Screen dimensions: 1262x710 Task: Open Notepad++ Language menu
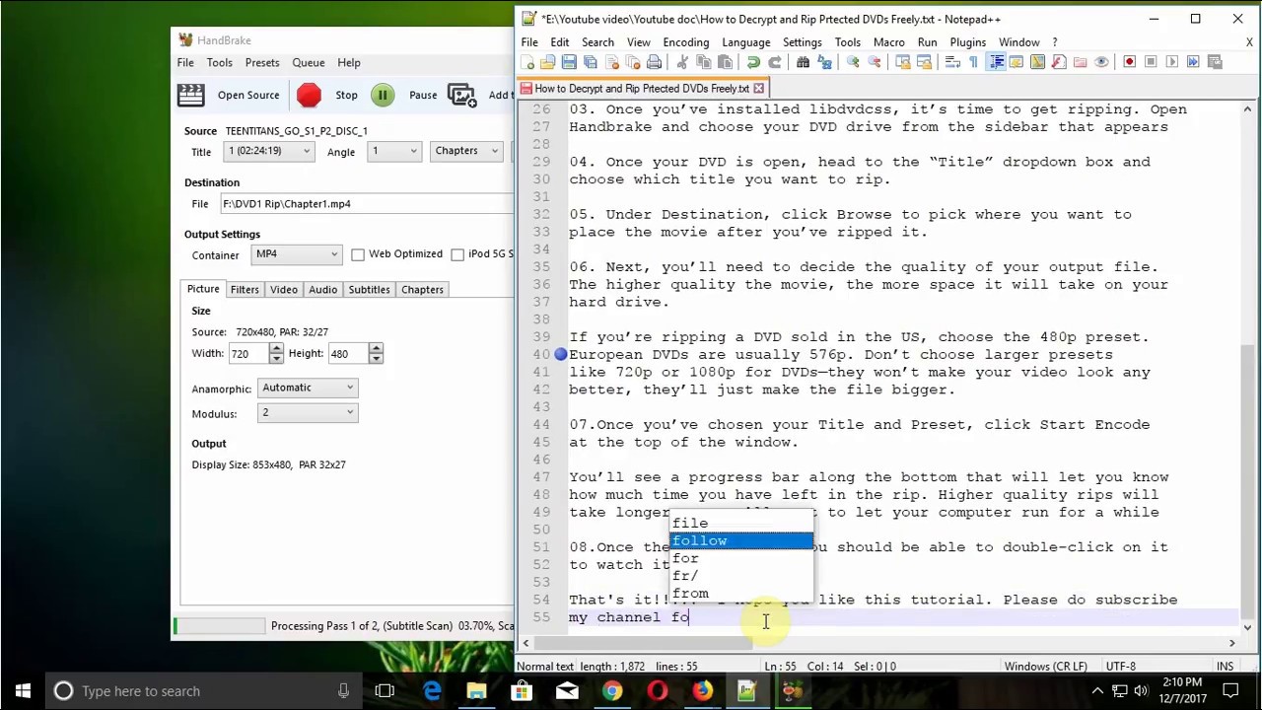(x=745, y=42)
